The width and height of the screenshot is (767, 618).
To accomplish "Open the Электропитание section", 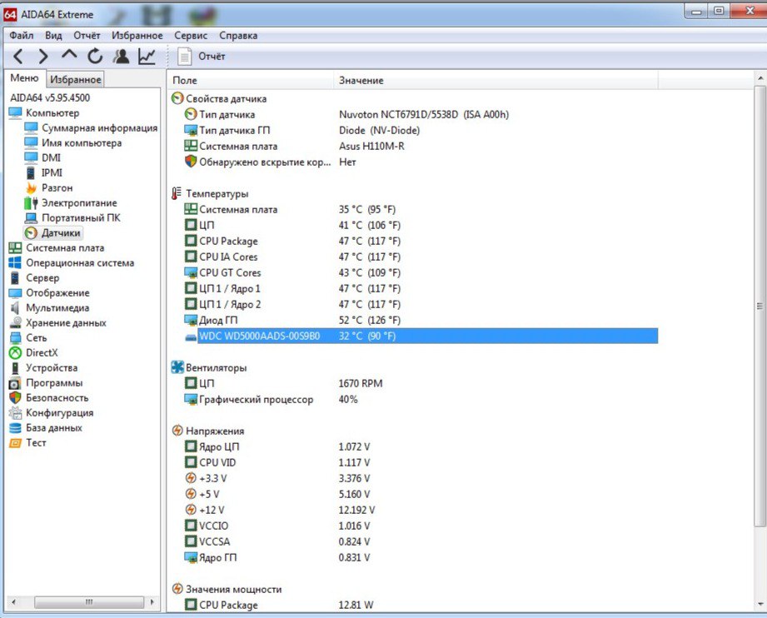I will [79, 203].
